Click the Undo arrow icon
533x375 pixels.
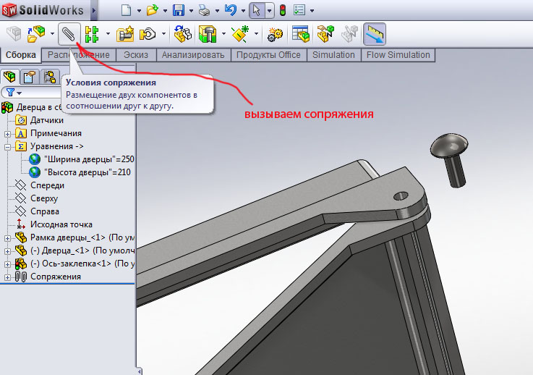coord(230,11)
